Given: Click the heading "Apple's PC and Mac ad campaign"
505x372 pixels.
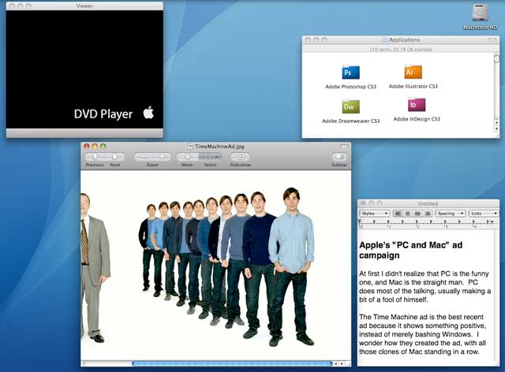Looking at the screenshot, I should [410, 250].
